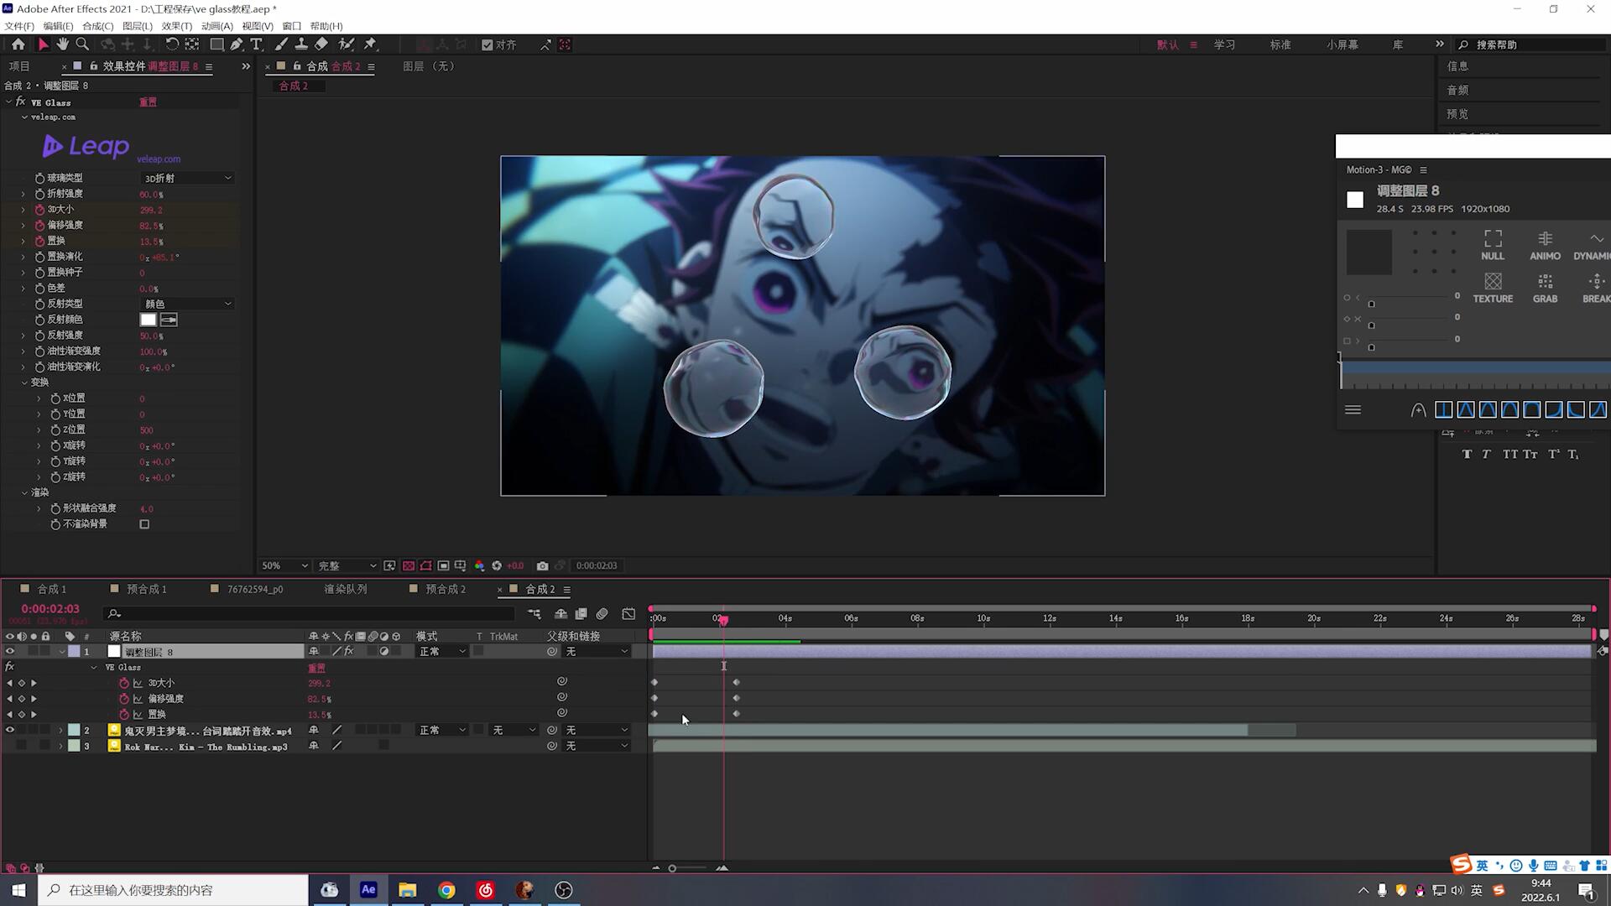
Task: Open the 动画(A) menu
Action: pyautogui.click(x=217, y=26)
